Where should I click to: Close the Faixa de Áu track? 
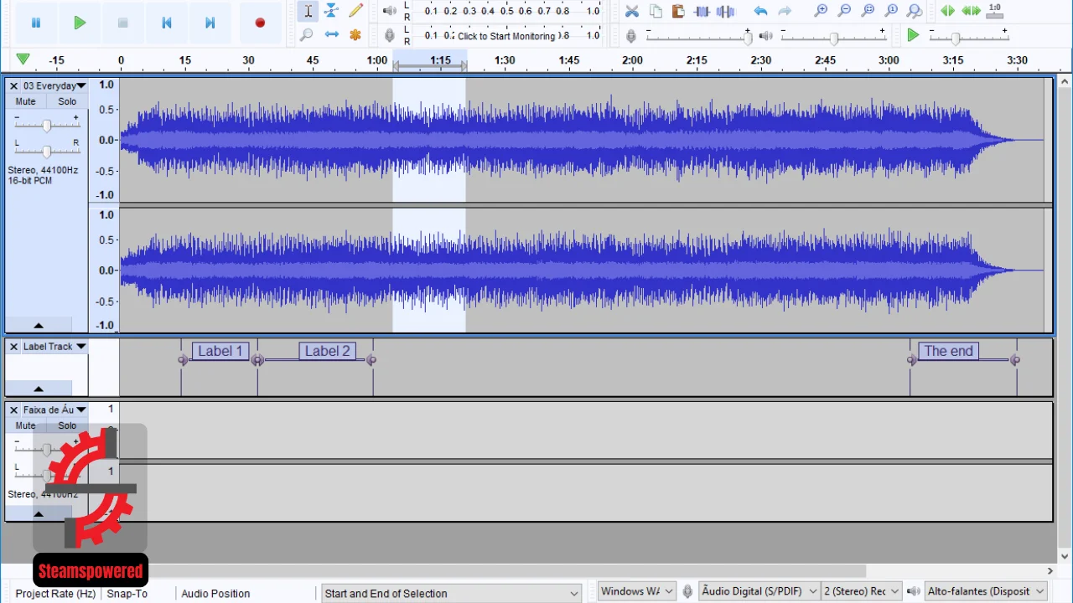pyautogui.click(x=13, y=410)
